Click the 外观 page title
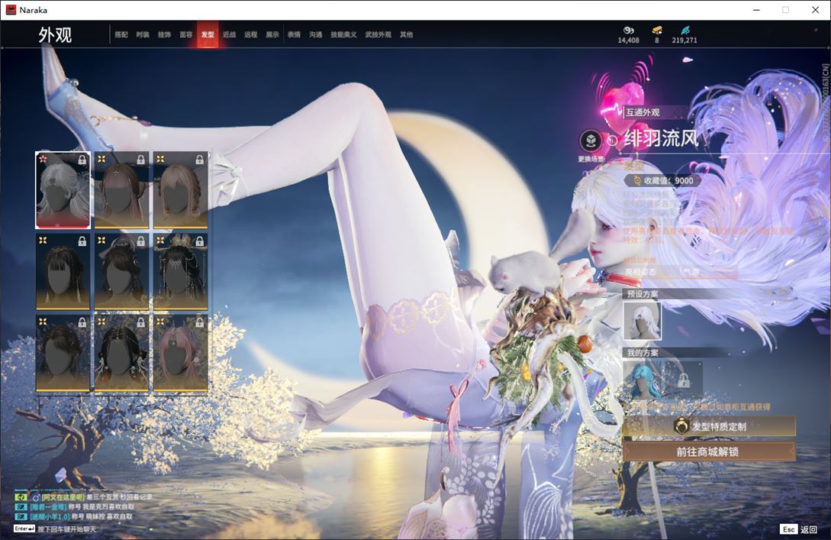This screenshot has width=831, height=540. (x=55, y=35)
